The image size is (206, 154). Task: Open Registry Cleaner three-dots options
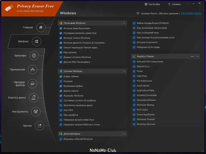point(192,56)
